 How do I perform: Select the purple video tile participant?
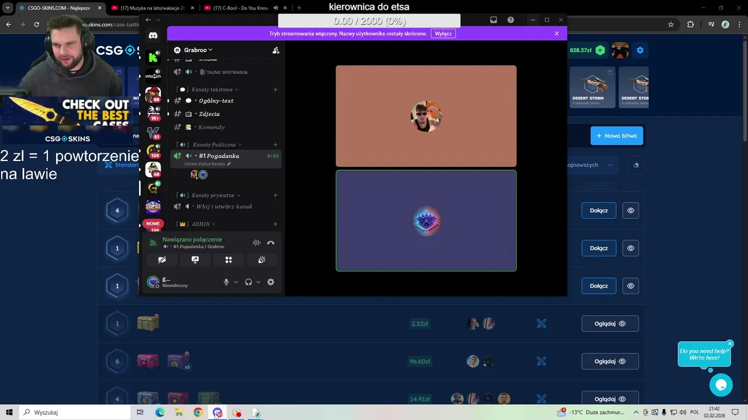click(426, 221)
